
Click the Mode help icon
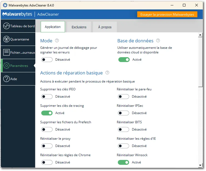pos(57,40)
